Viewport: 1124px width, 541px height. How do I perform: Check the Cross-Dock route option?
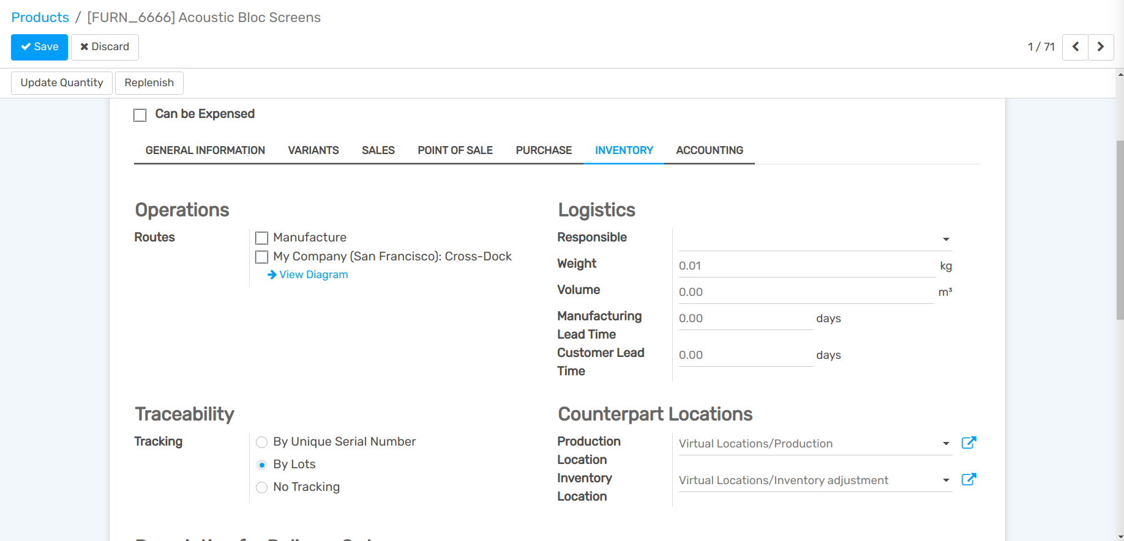(x=262, y=257)
